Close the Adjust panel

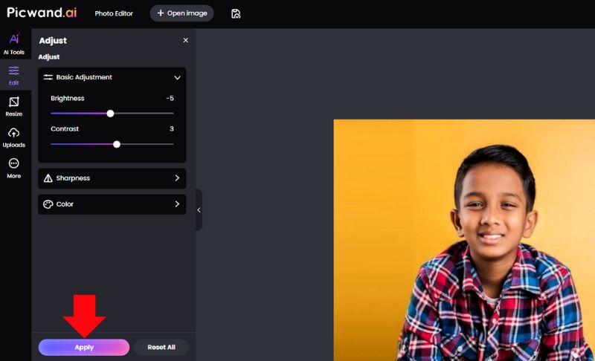[x=185, y=40]
